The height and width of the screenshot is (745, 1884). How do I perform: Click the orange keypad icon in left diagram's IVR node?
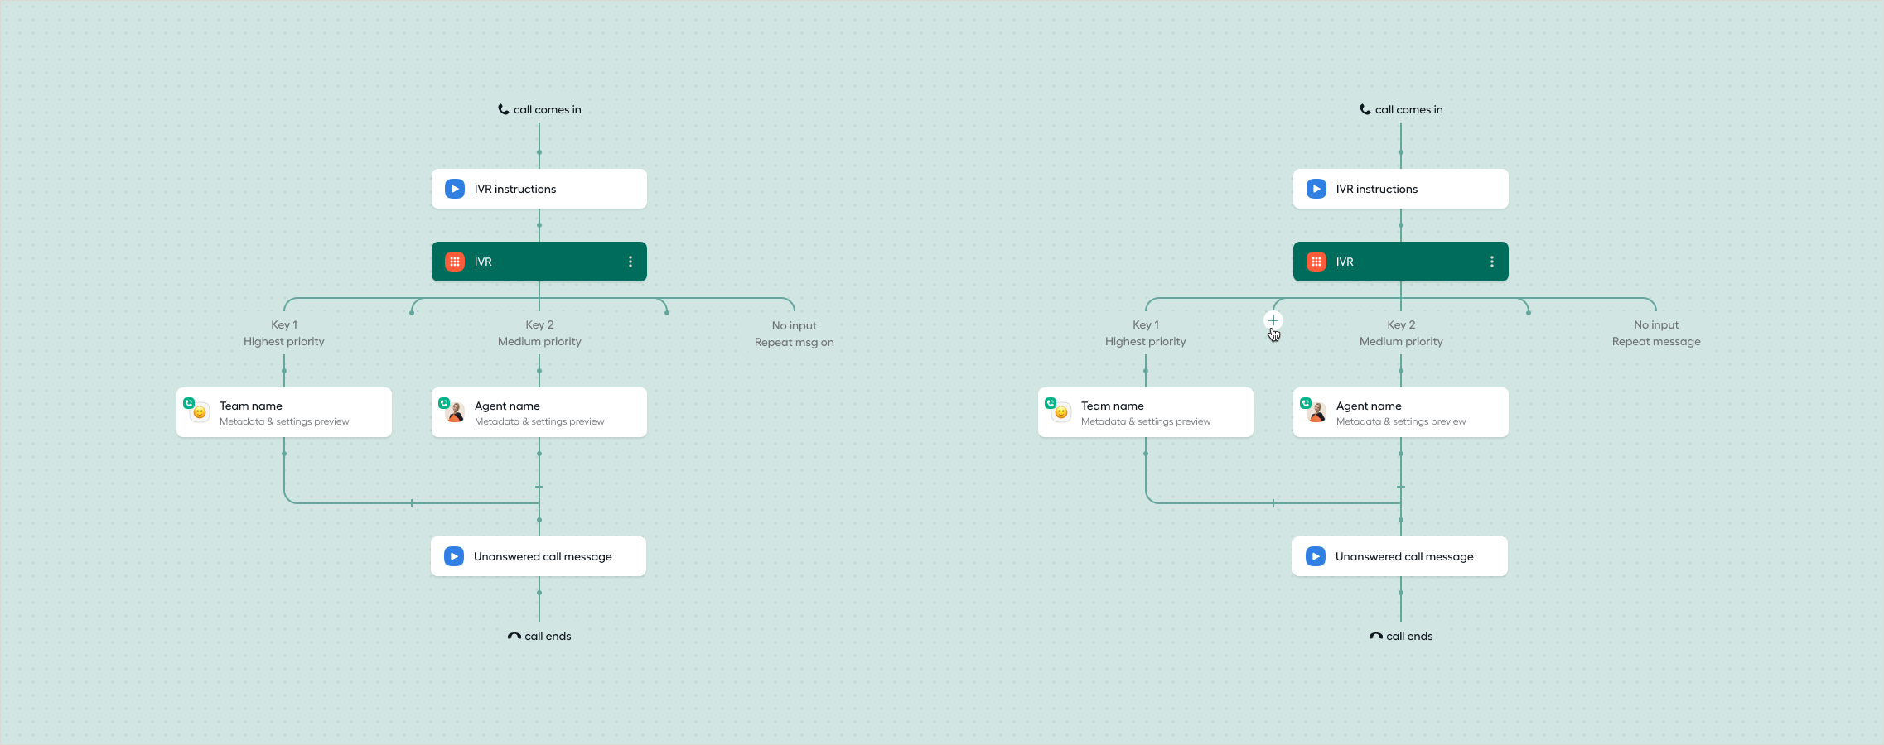click(455, 262)
